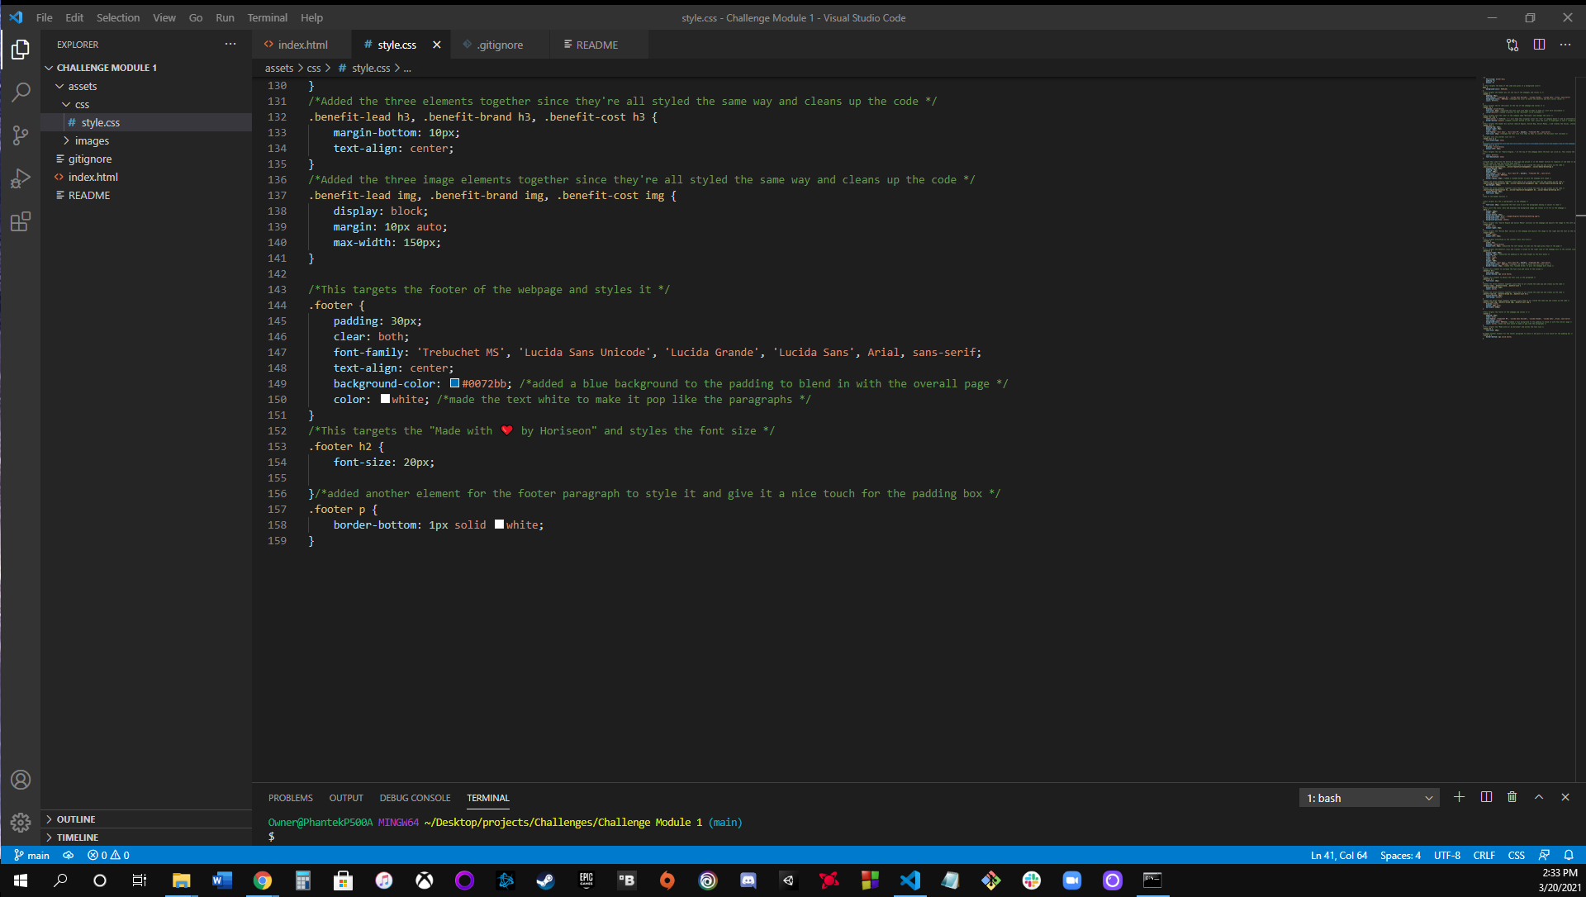The width and height of the screenshot is (1586, 897).
Task: Open the Run and Debug view
Action: click(x=21, y=178)
